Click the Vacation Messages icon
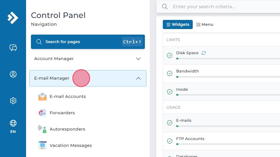Screen dimensions: 280x157 (x=42, y=146)
